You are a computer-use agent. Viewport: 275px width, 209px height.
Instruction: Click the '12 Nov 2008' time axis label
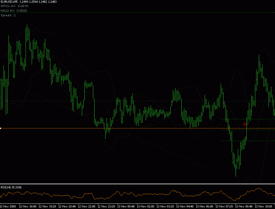click(x=8, y=206)
